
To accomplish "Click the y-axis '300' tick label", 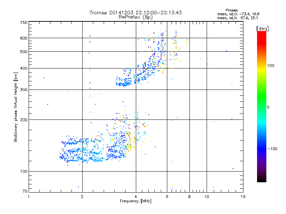I will (24, 90).
